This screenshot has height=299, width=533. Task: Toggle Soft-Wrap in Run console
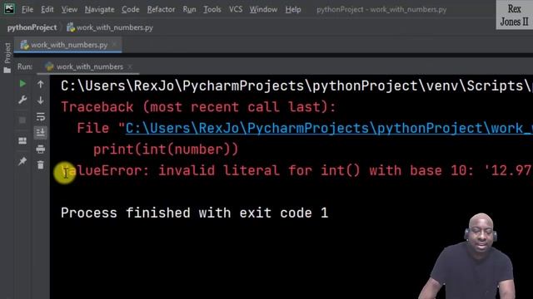(41, 116)
